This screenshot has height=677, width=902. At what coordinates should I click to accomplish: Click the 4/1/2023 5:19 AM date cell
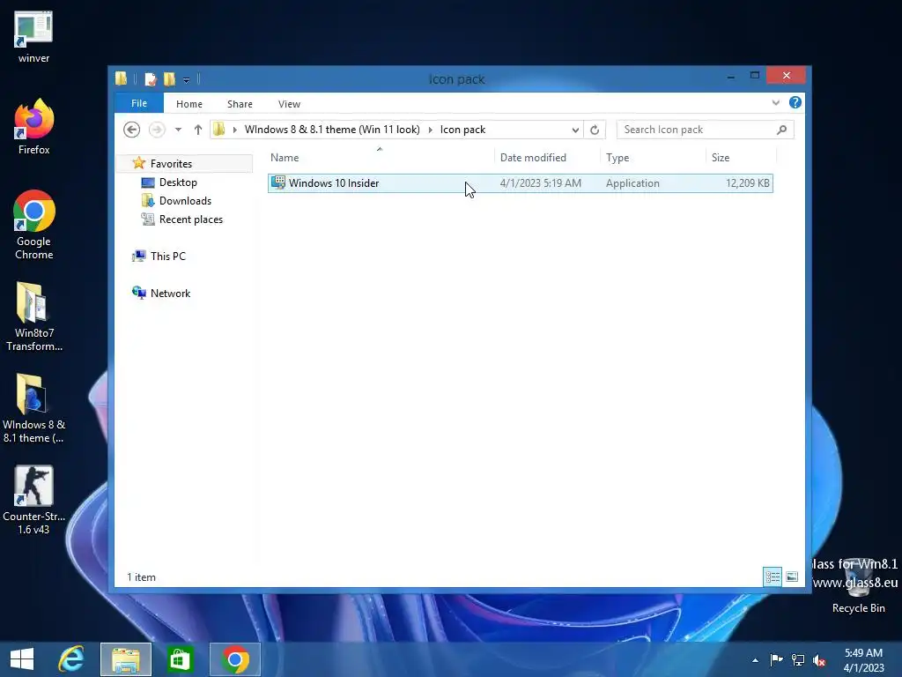[x=540, y=183]
